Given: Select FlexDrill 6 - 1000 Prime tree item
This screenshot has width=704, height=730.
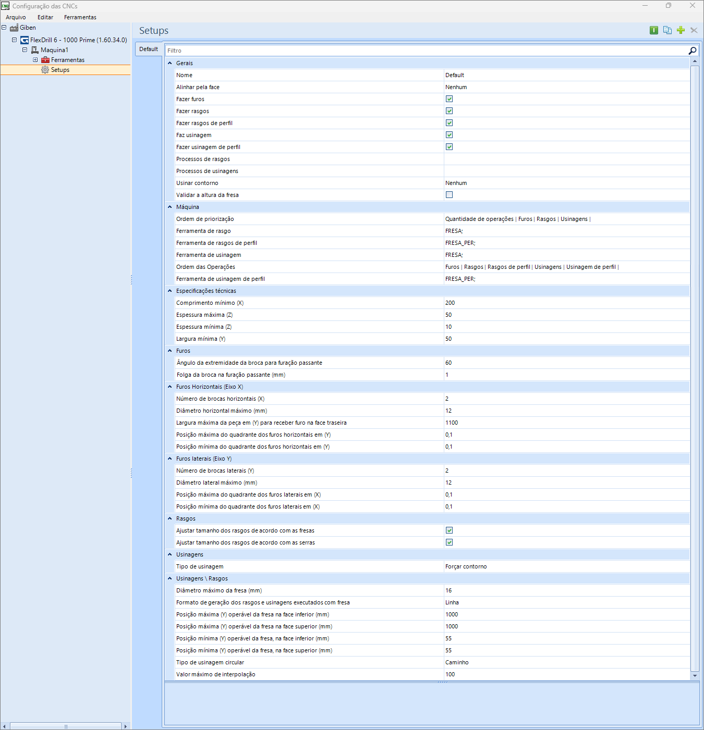Looking at the screenshot, I should pyautogui.click(x=78, y=40).
